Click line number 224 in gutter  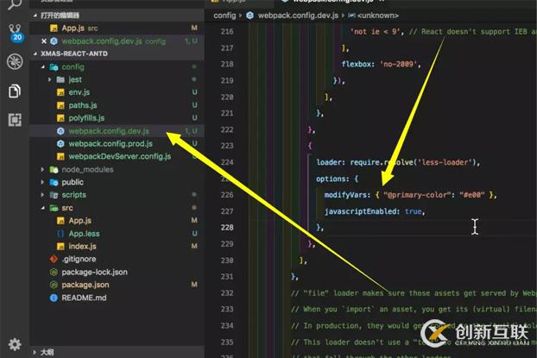coord(227,162)
